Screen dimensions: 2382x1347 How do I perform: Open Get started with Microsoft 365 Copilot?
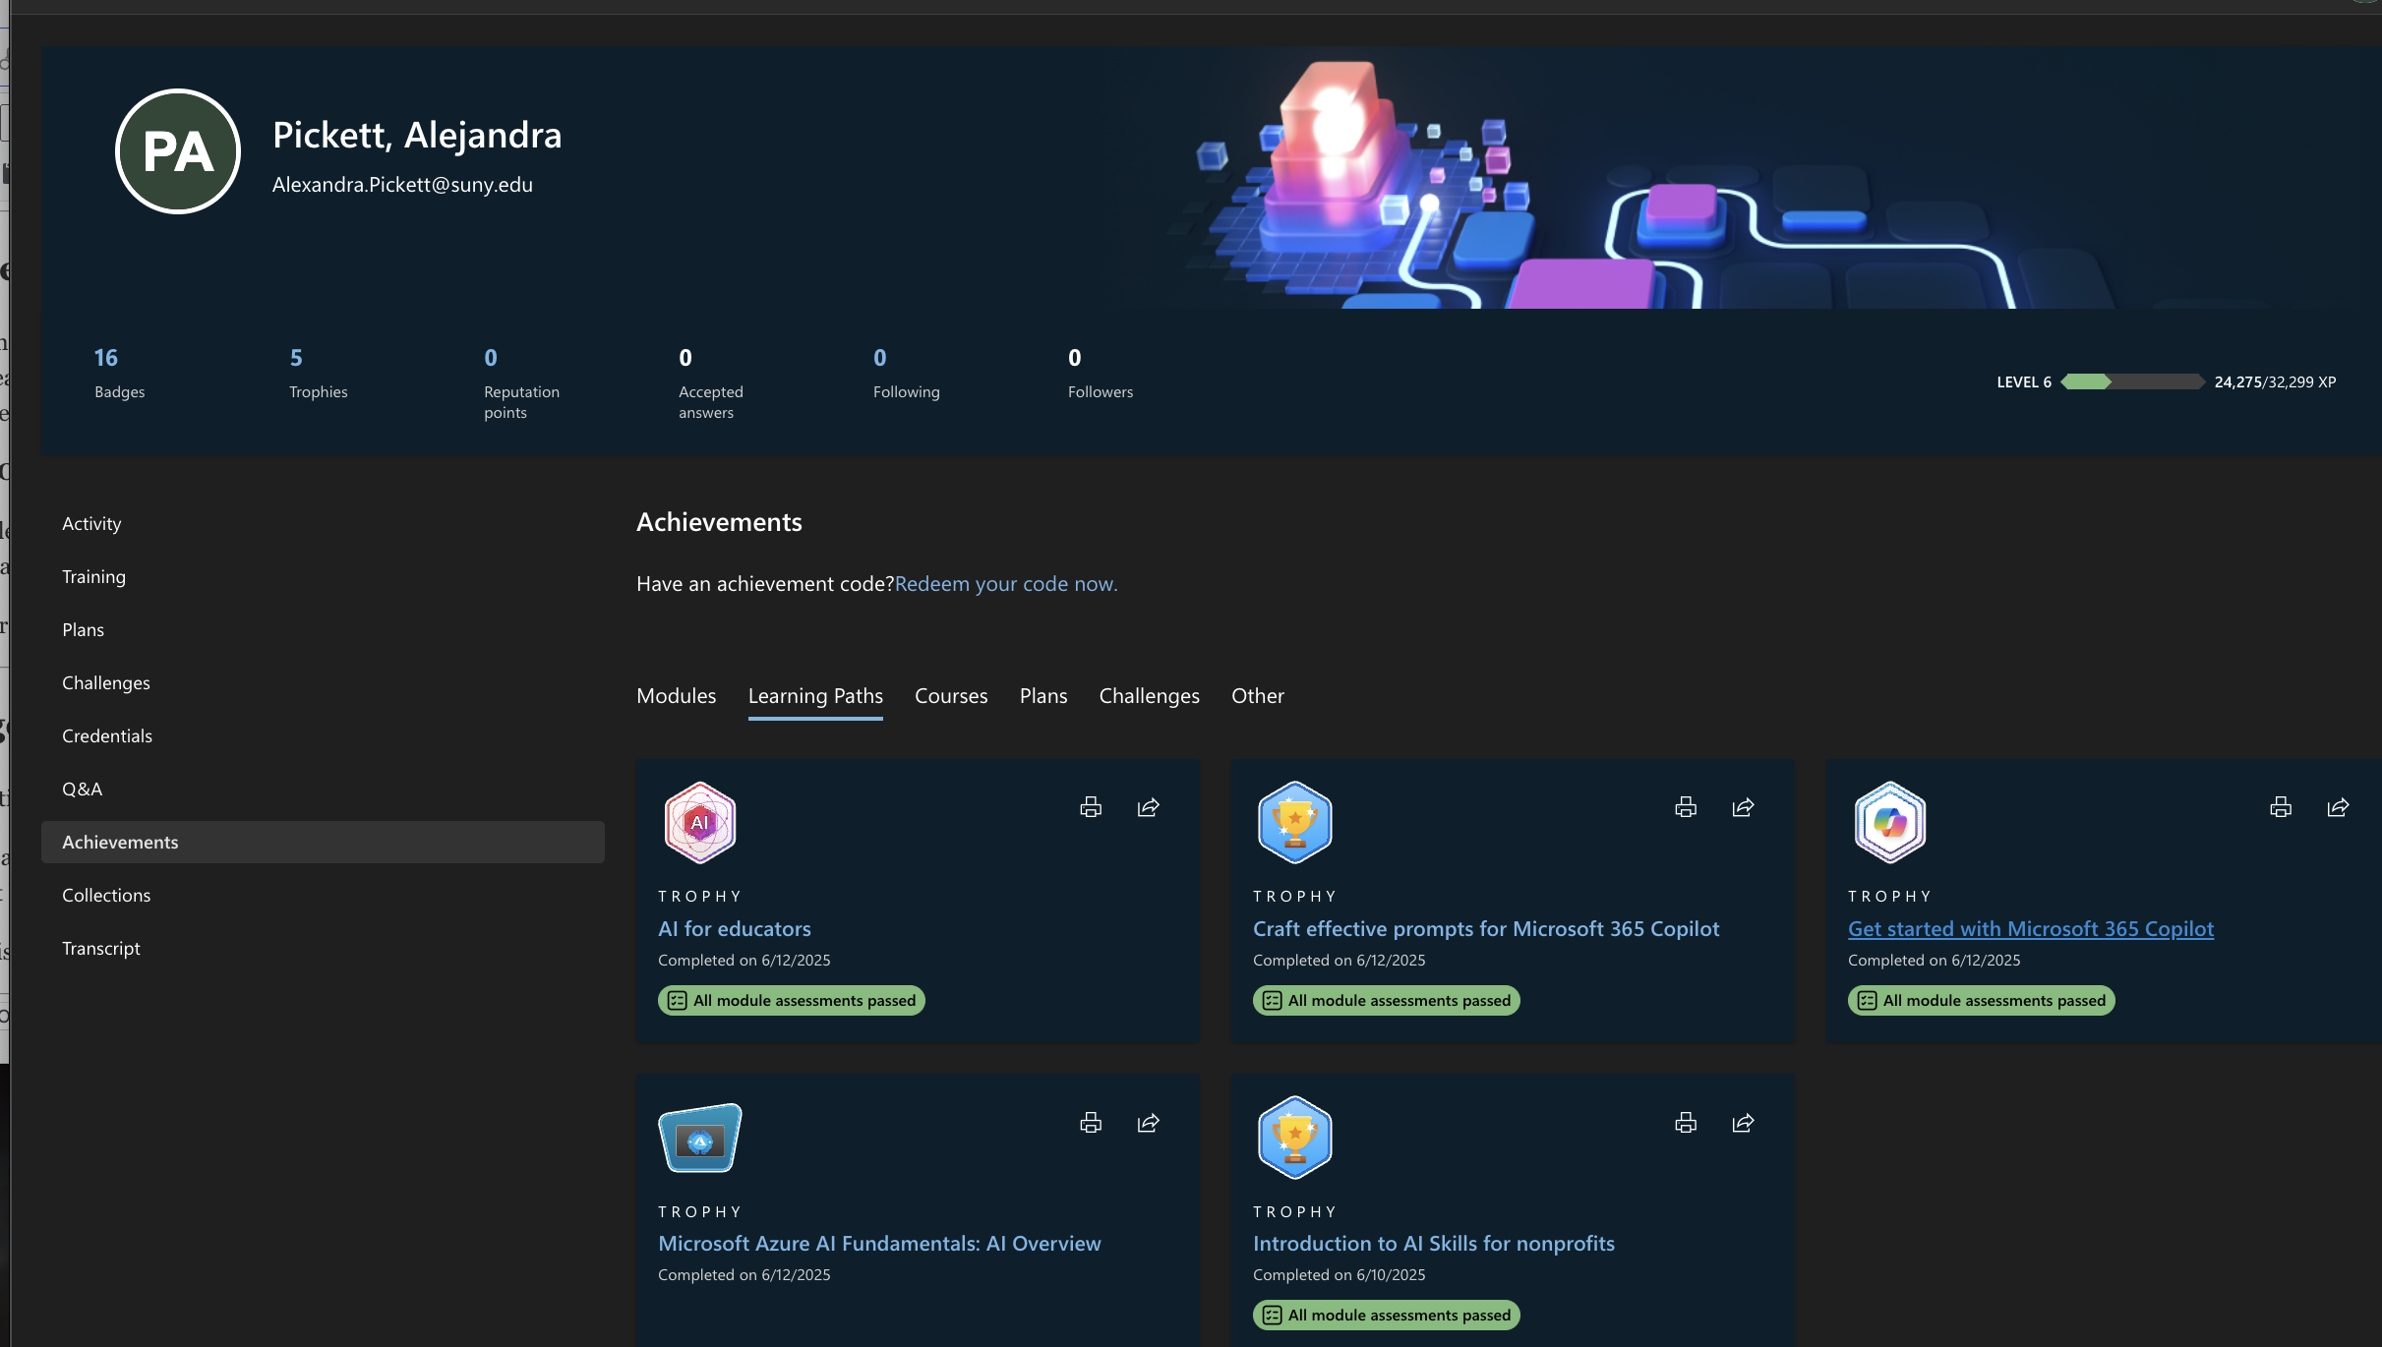2031,929
